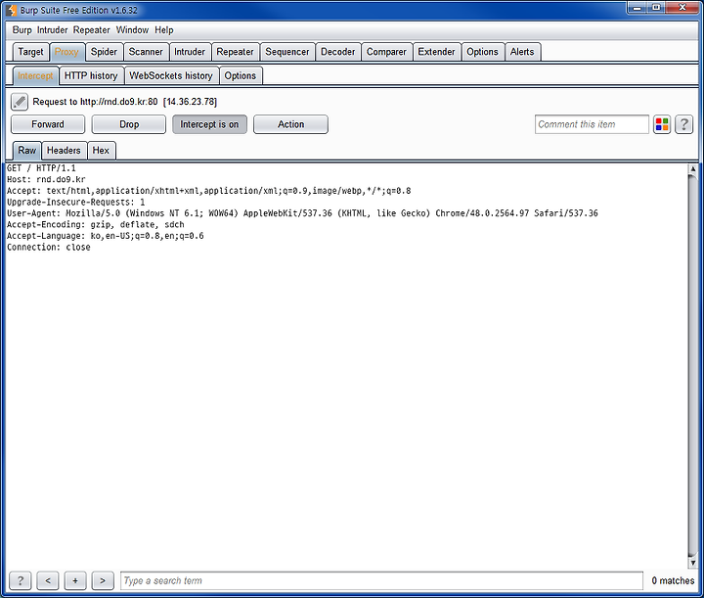Click the bottom-left search help question button
Screen dimensions: 704x598
click(21, 580)
